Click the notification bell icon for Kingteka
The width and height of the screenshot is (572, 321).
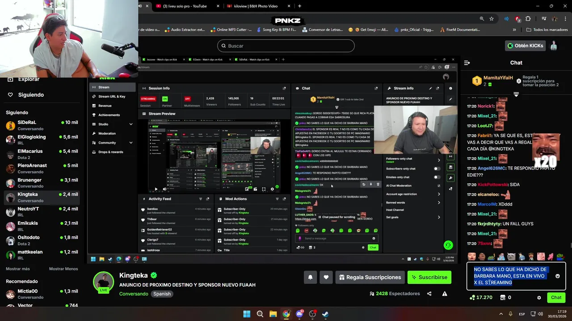(310, 277)
